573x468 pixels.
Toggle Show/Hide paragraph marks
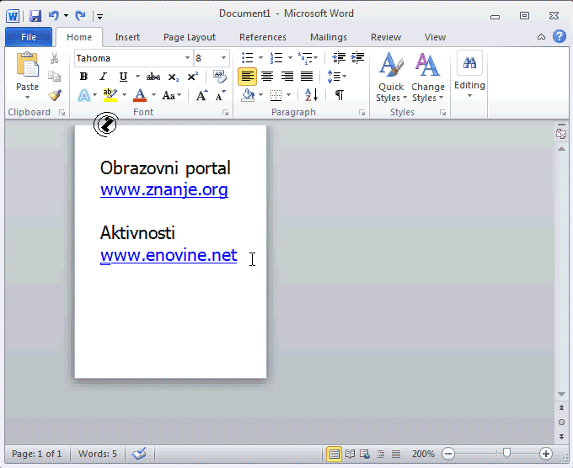coord(339,95)
